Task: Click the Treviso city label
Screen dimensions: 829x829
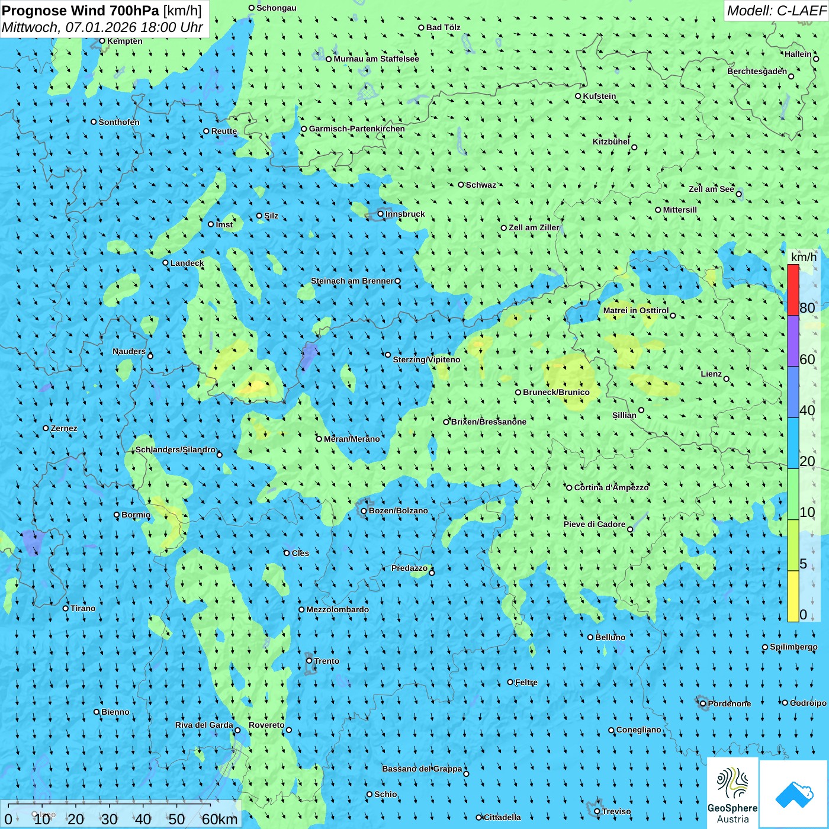Action: tap(616, 811)
